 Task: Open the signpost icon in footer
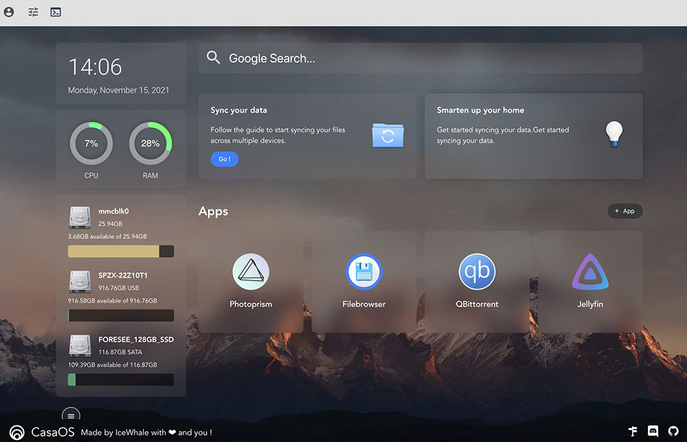coord(633,431)
